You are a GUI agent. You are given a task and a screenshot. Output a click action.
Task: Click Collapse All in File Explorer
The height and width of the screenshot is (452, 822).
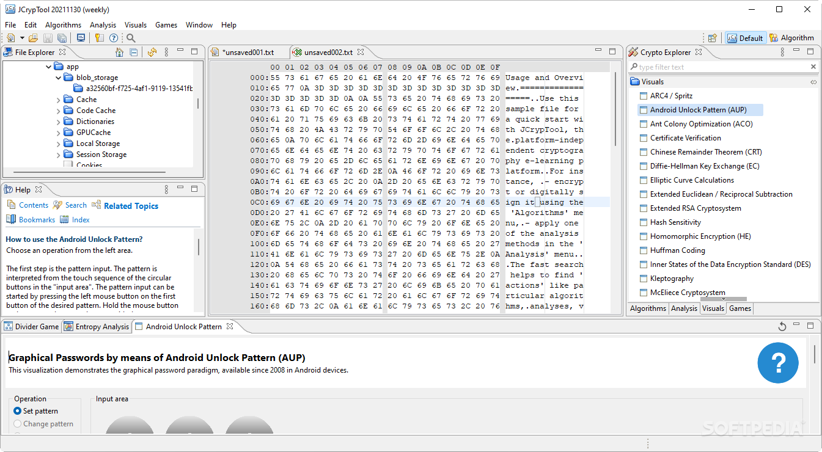coord(134,53)
